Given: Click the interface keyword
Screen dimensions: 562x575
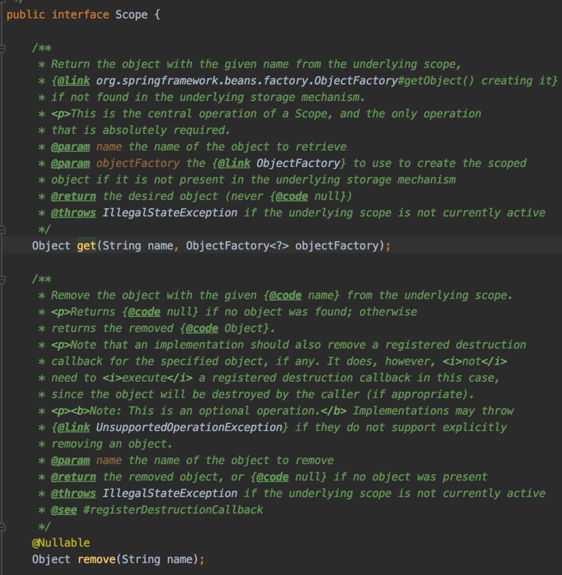Looking at the screenshot, I should [80, 15].
